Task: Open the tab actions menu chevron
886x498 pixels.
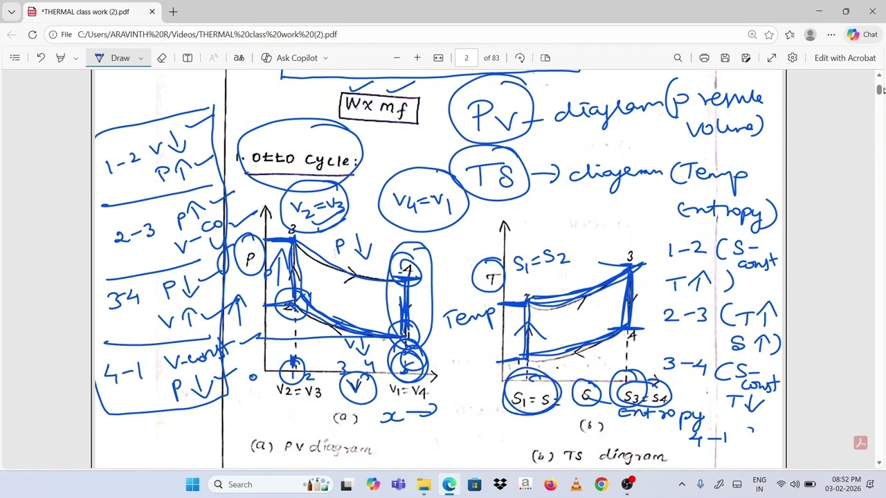Action: point(11,12)
